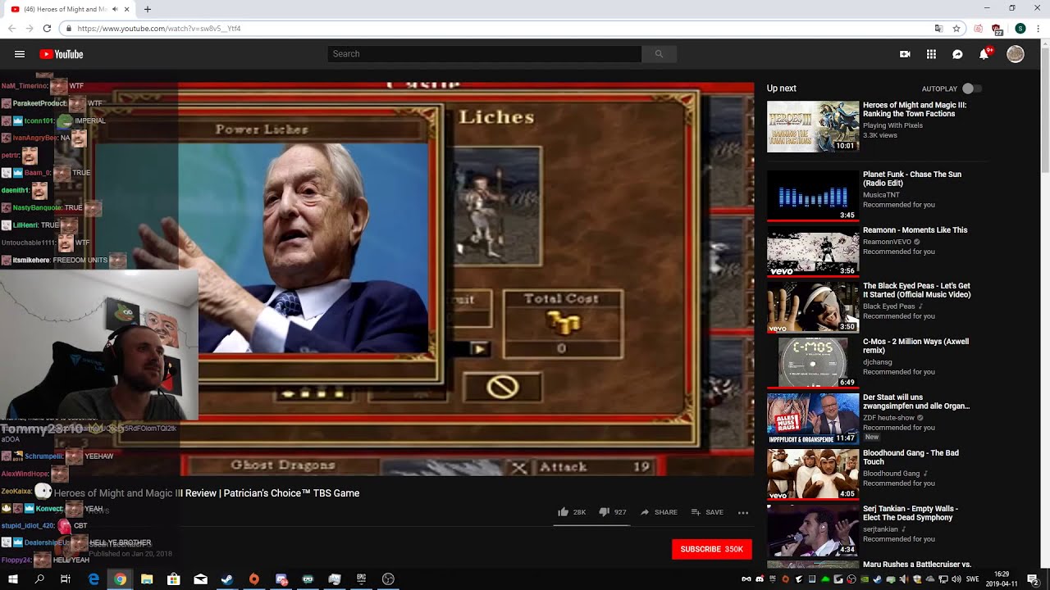Open the SWE language input indicator

point(973,579)
